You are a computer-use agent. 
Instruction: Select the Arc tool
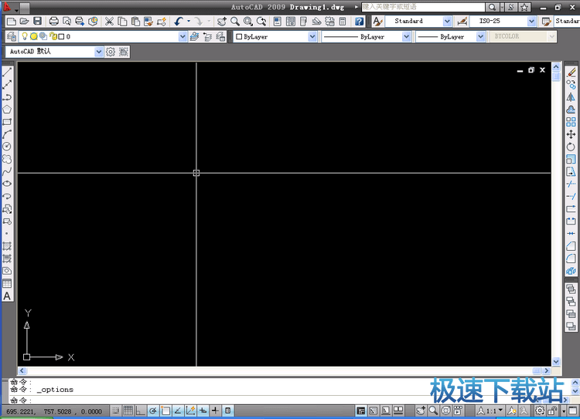pos(7,134)
